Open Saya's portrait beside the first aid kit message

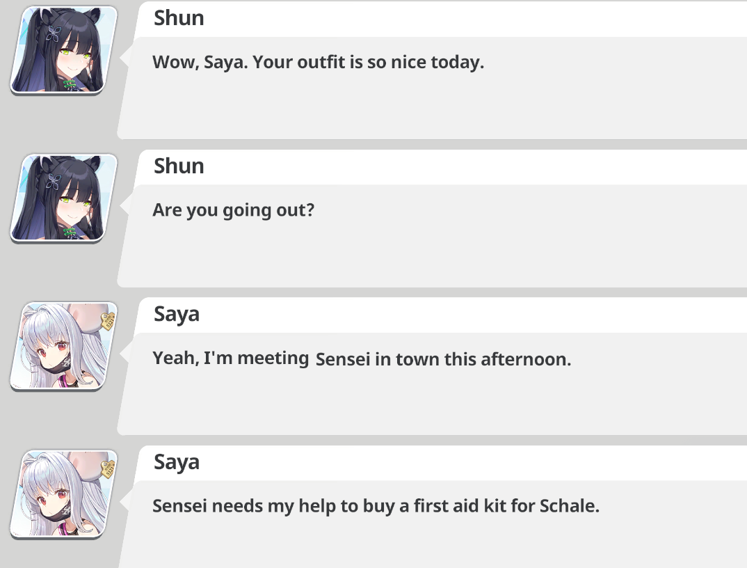pyautogui.click(x=64, y=494)
